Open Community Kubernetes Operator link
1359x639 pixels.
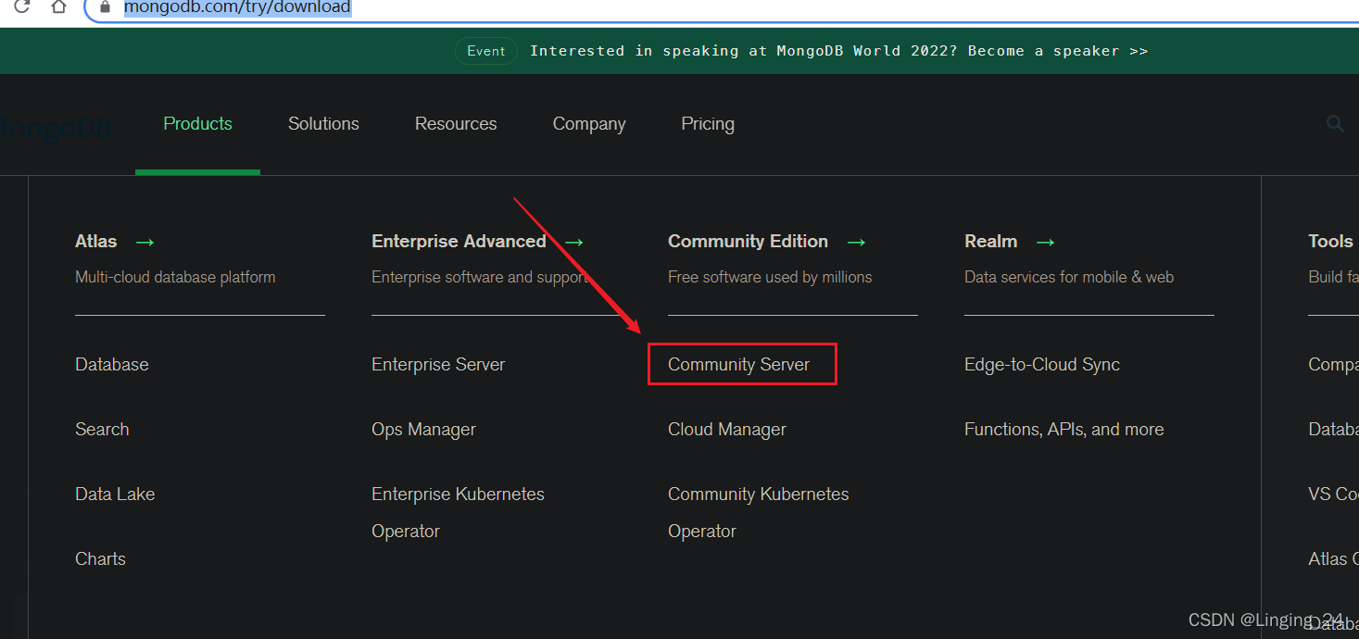(x=758, y=512)
